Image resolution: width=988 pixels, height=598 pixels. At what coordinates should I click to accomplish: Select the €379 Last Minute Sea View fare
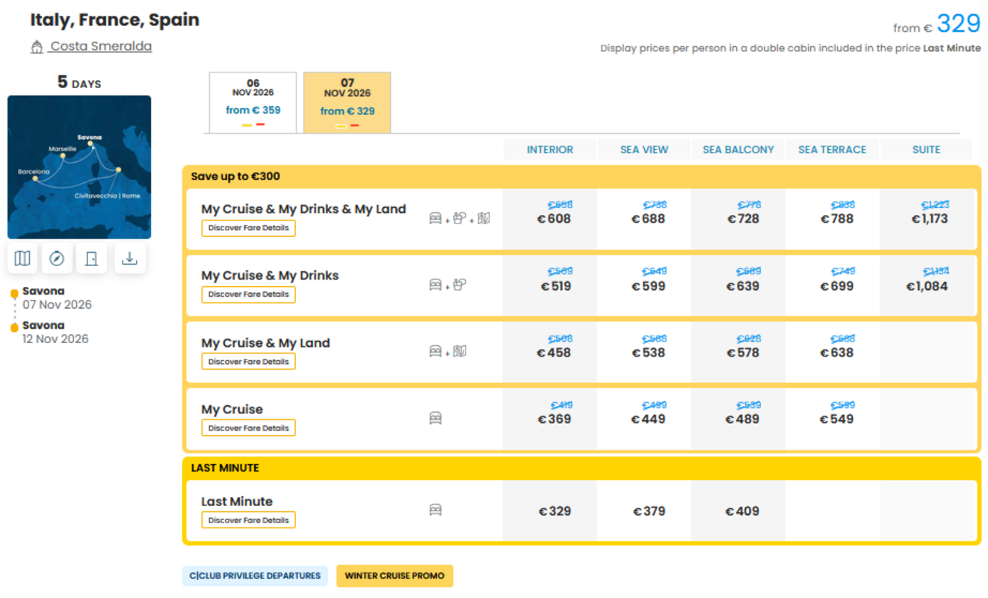(x=649, y=511)
